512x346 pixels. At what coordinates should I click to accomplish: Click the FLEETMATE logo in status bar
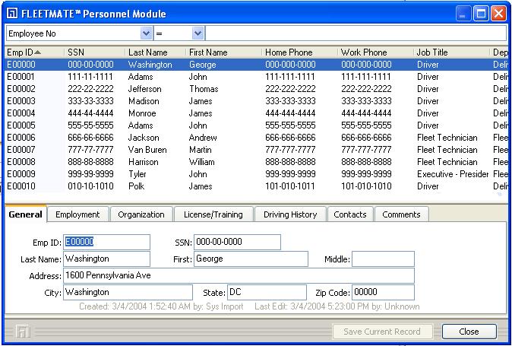click(23, 332)
